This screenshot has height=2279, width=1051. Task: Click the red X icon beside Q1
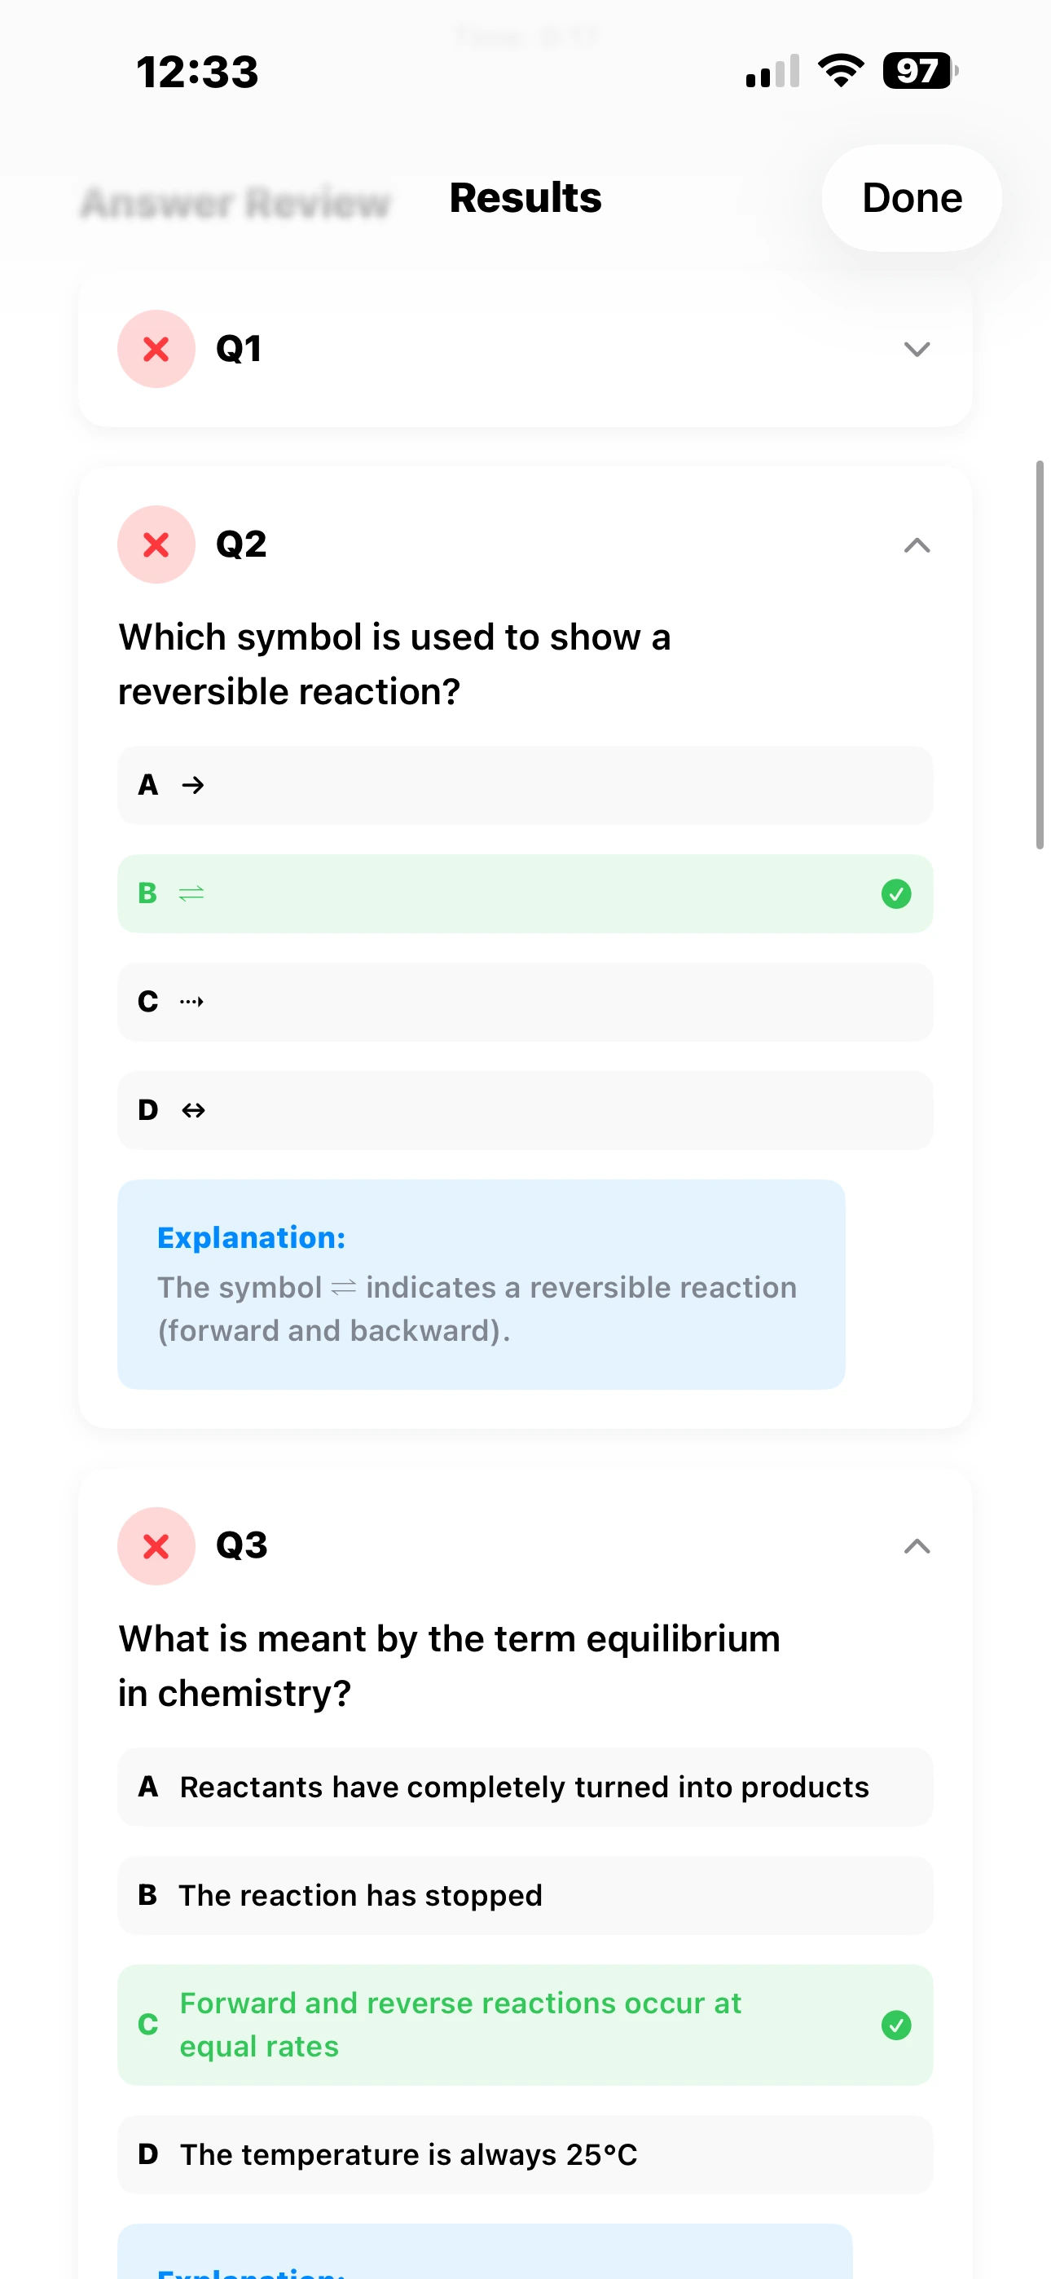156,349
